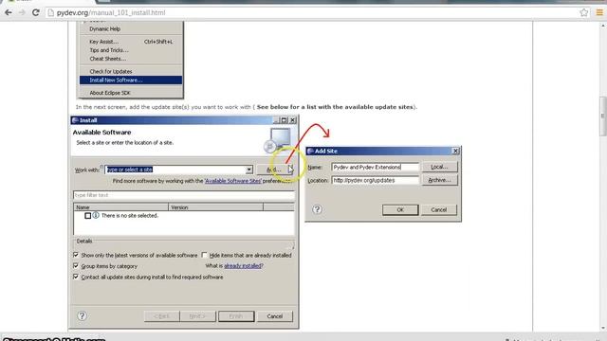Open the Work with site dropdown

[248, 170]
